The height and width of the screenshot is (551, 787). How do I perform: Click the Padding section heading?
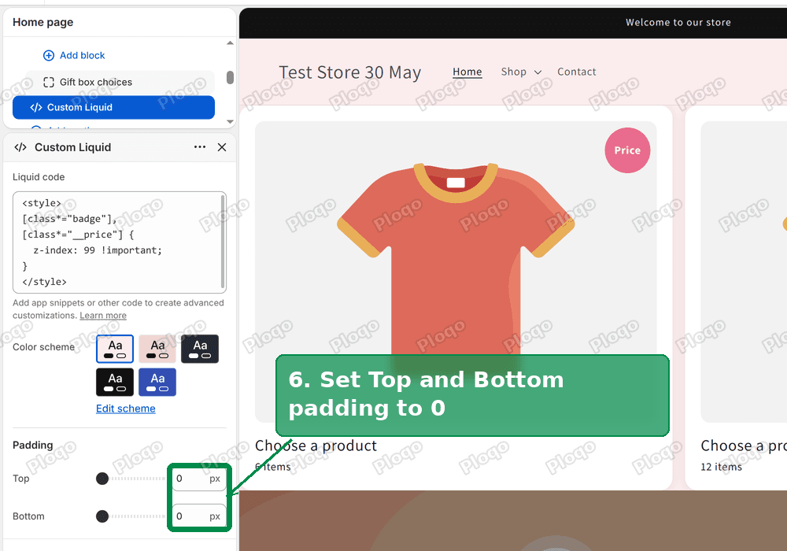tap(32, 445)
